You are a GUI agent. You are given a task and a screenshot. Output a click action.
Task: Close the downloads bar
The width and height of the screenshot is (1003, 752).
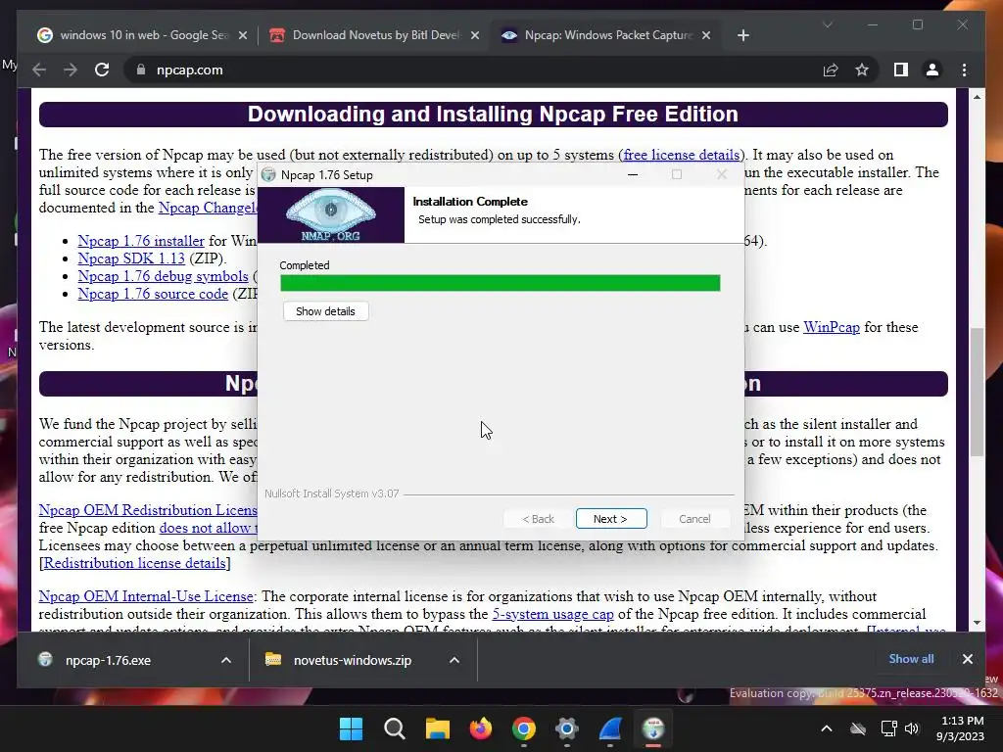(x=967, y=659)
